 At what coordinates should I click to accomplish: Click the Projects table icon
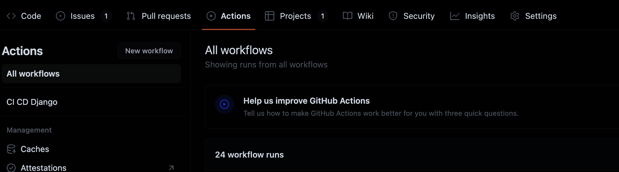coord(270,16)
